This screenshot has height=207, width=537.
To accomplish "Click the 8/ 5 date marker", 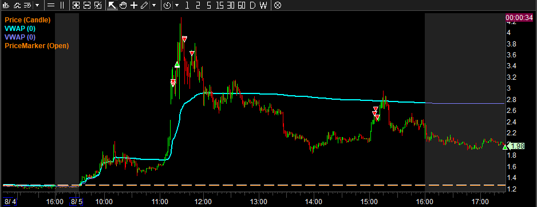I will click(76, 201).
